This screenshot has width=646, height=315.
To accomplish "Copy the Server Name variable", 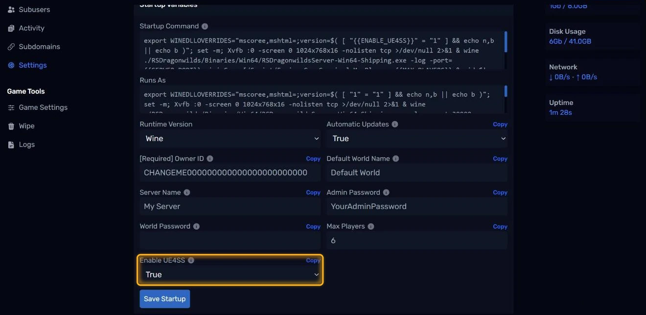I will [313, 193].
